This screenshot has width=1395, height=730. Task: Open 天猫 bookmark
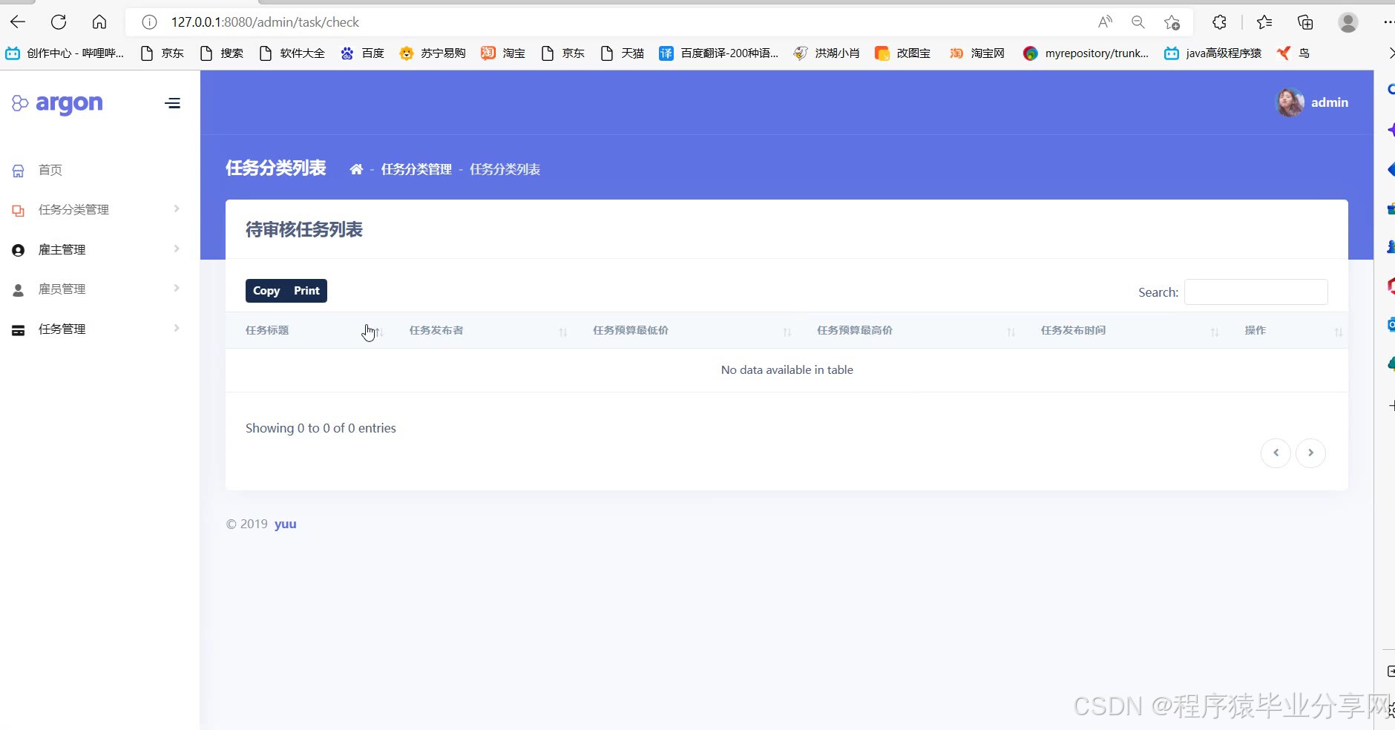point(622,53)
